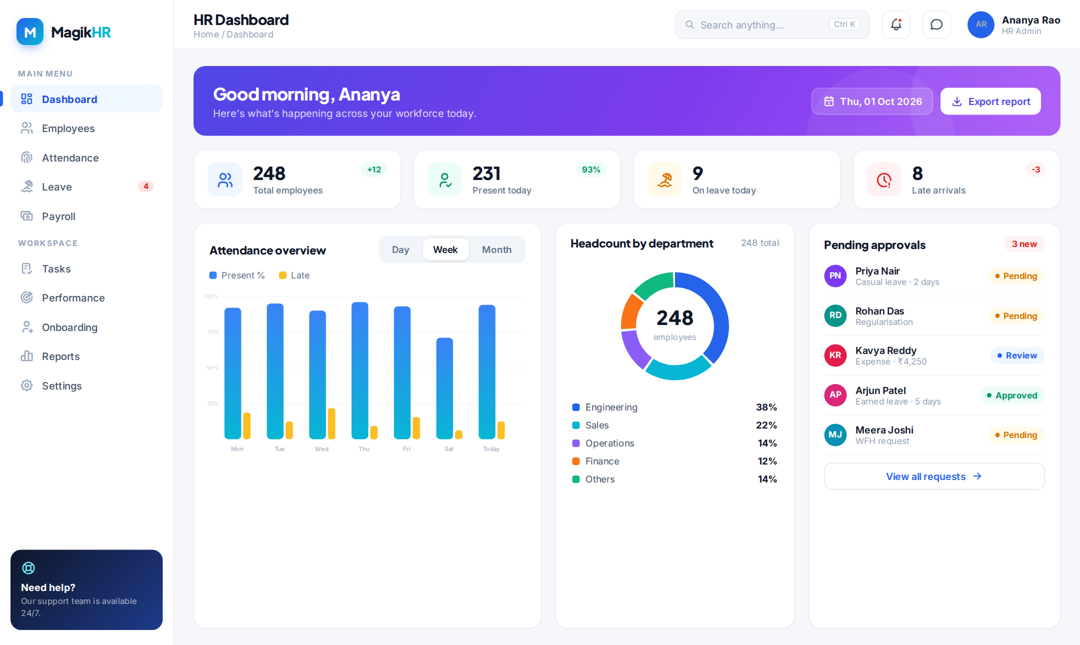Open Attendance from sidebar

[x=86, y=158]
